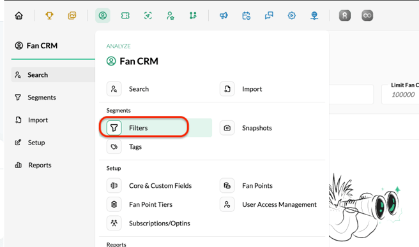Click the branching flow icon in toolbar

[x=193, y=15]
